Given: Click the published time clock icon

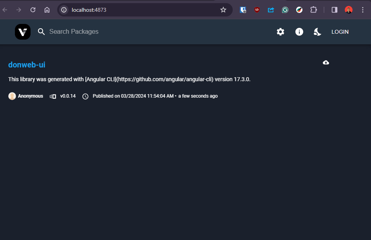Looking at the screenshot, I should pyautogui.click(x=85, y=96).
